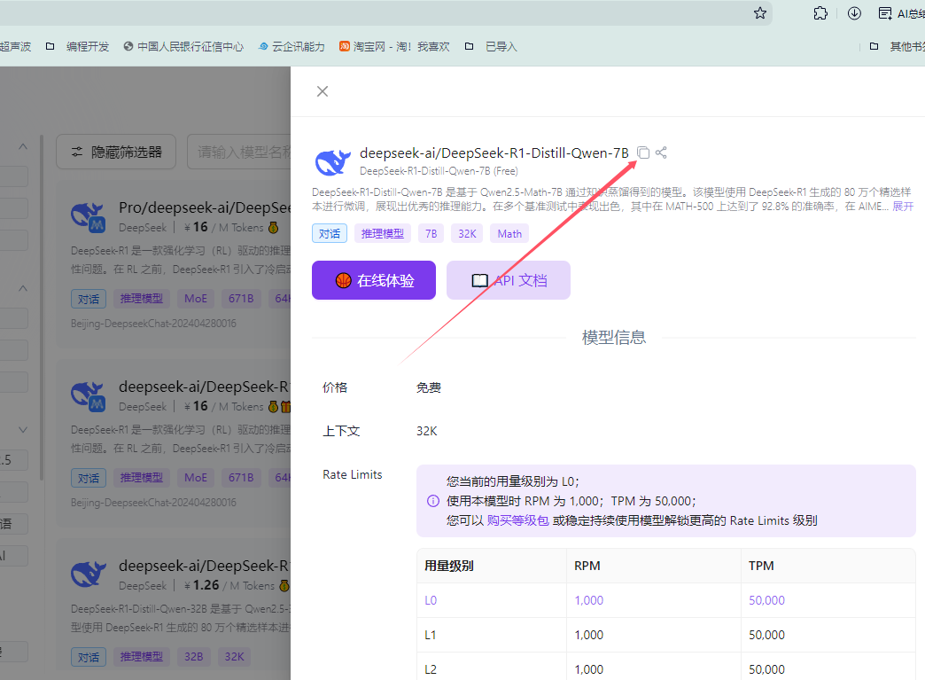925x680 pixels.
Task: Select the 32K tag in detail panel
Action: point(467,234)
